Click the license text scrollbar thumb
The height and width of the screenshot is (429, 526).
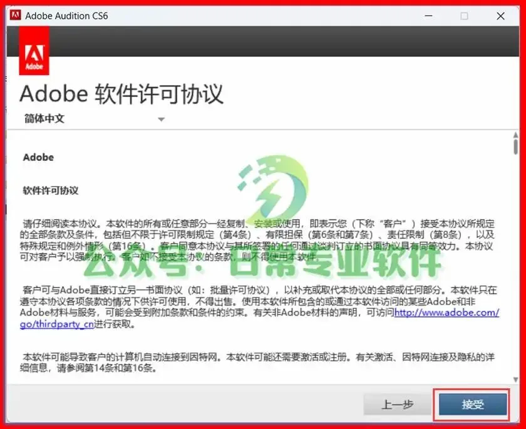(x=515, y=147)
